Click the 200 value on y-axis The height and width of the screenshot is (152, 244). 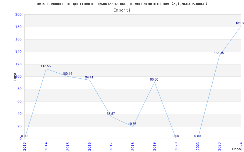click(18, 15)
